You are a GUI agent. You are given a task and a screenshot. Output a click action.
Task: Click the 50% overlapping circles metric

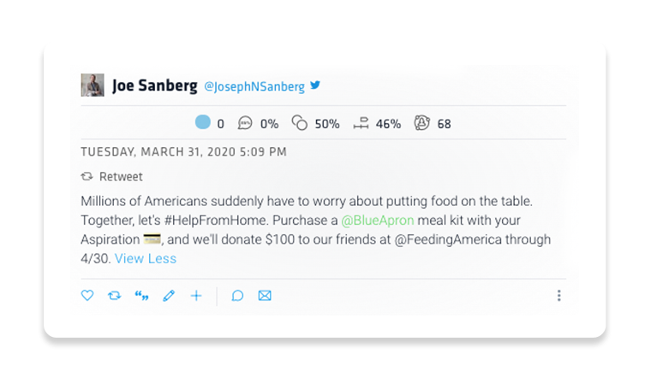point(300,123)
